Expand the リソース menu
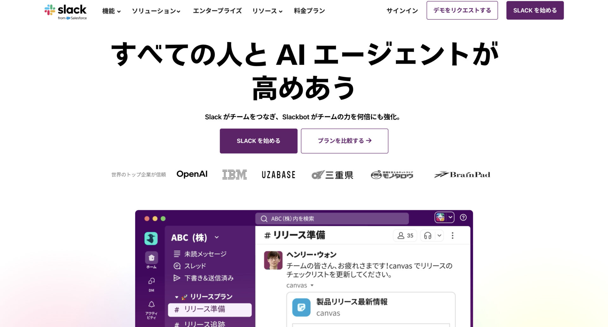Viewport: 608px width, 327px height. (x=267, y=11)
